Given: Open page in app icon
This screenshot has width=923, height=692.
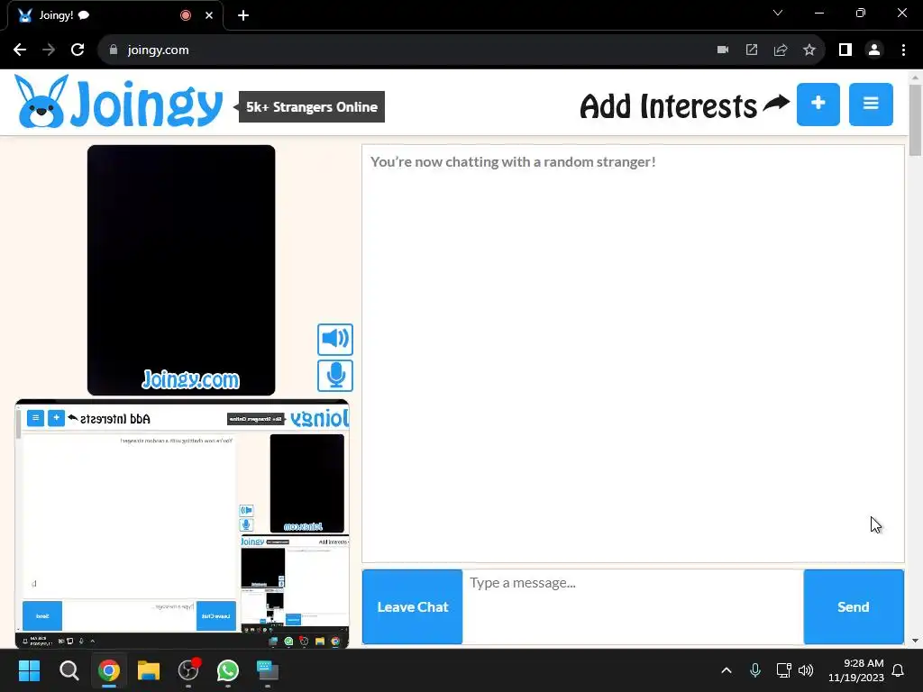Looking at the screenshot, I should point(752,50).
